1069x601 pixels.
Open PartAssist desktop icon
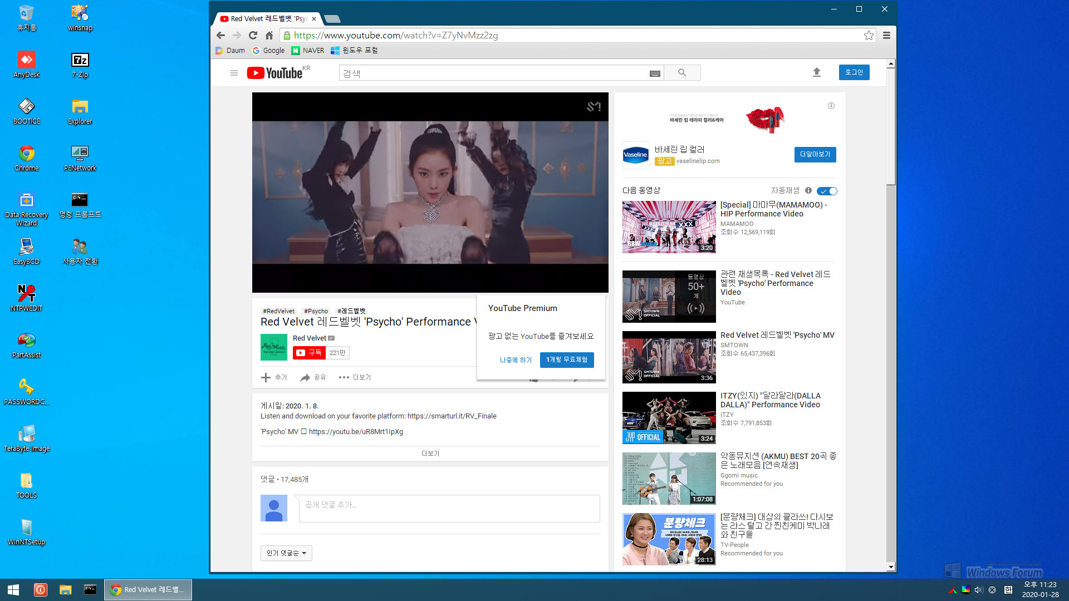tap(27, 345)
